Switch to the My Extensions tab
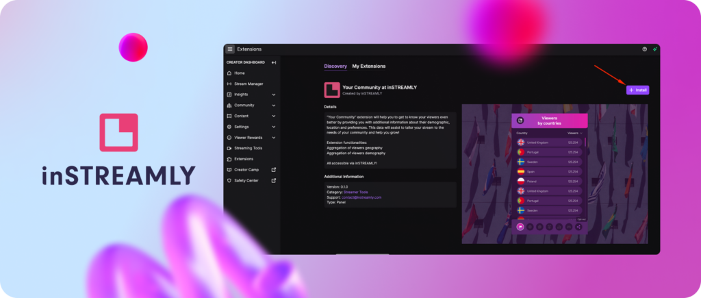701x298 pixels. (x=369, y=66)
